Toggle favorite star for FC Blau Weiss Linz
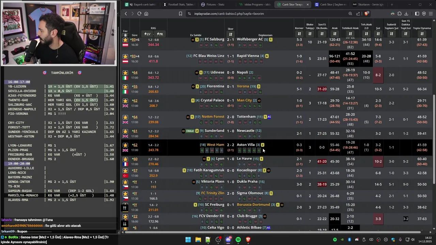Image resolution: width=436 pixels, height=245 pixels. pos(125,56)
